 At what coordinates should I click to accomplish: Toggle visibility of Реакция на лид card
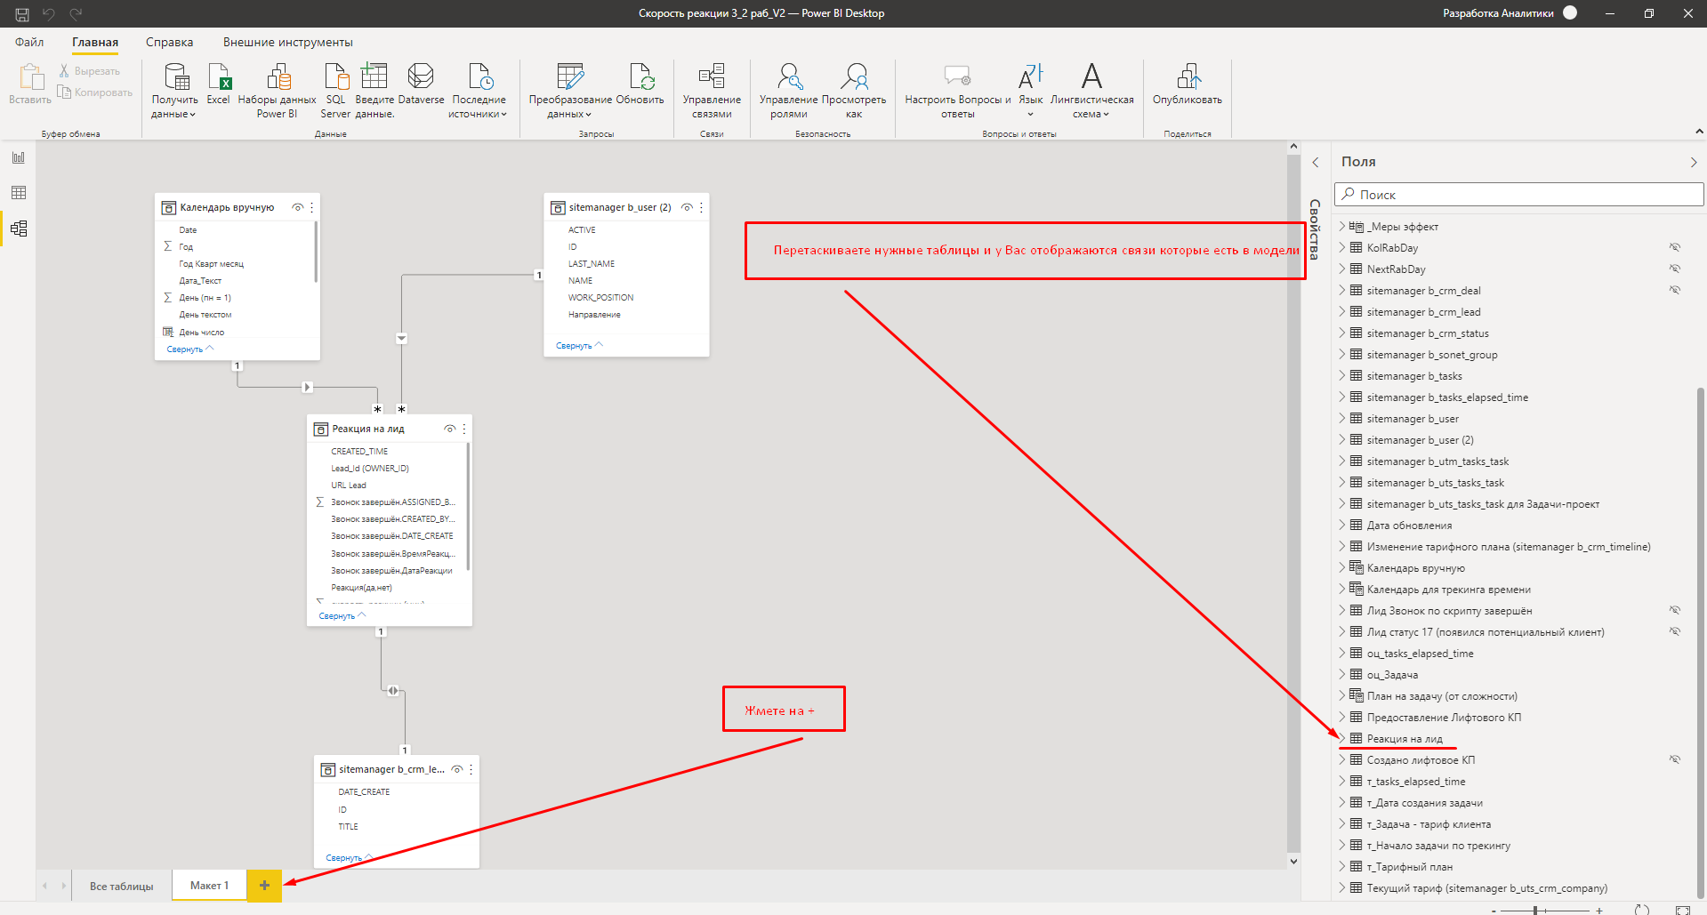click(x=449, y=429)
